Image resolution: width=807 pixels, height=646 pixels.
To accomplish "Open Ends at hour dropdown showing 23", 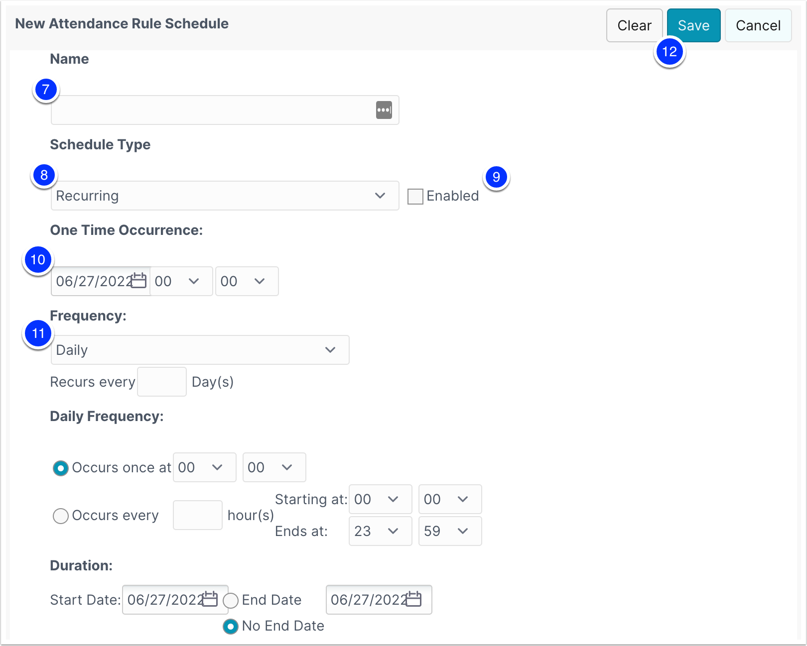I will click(381, 531).
